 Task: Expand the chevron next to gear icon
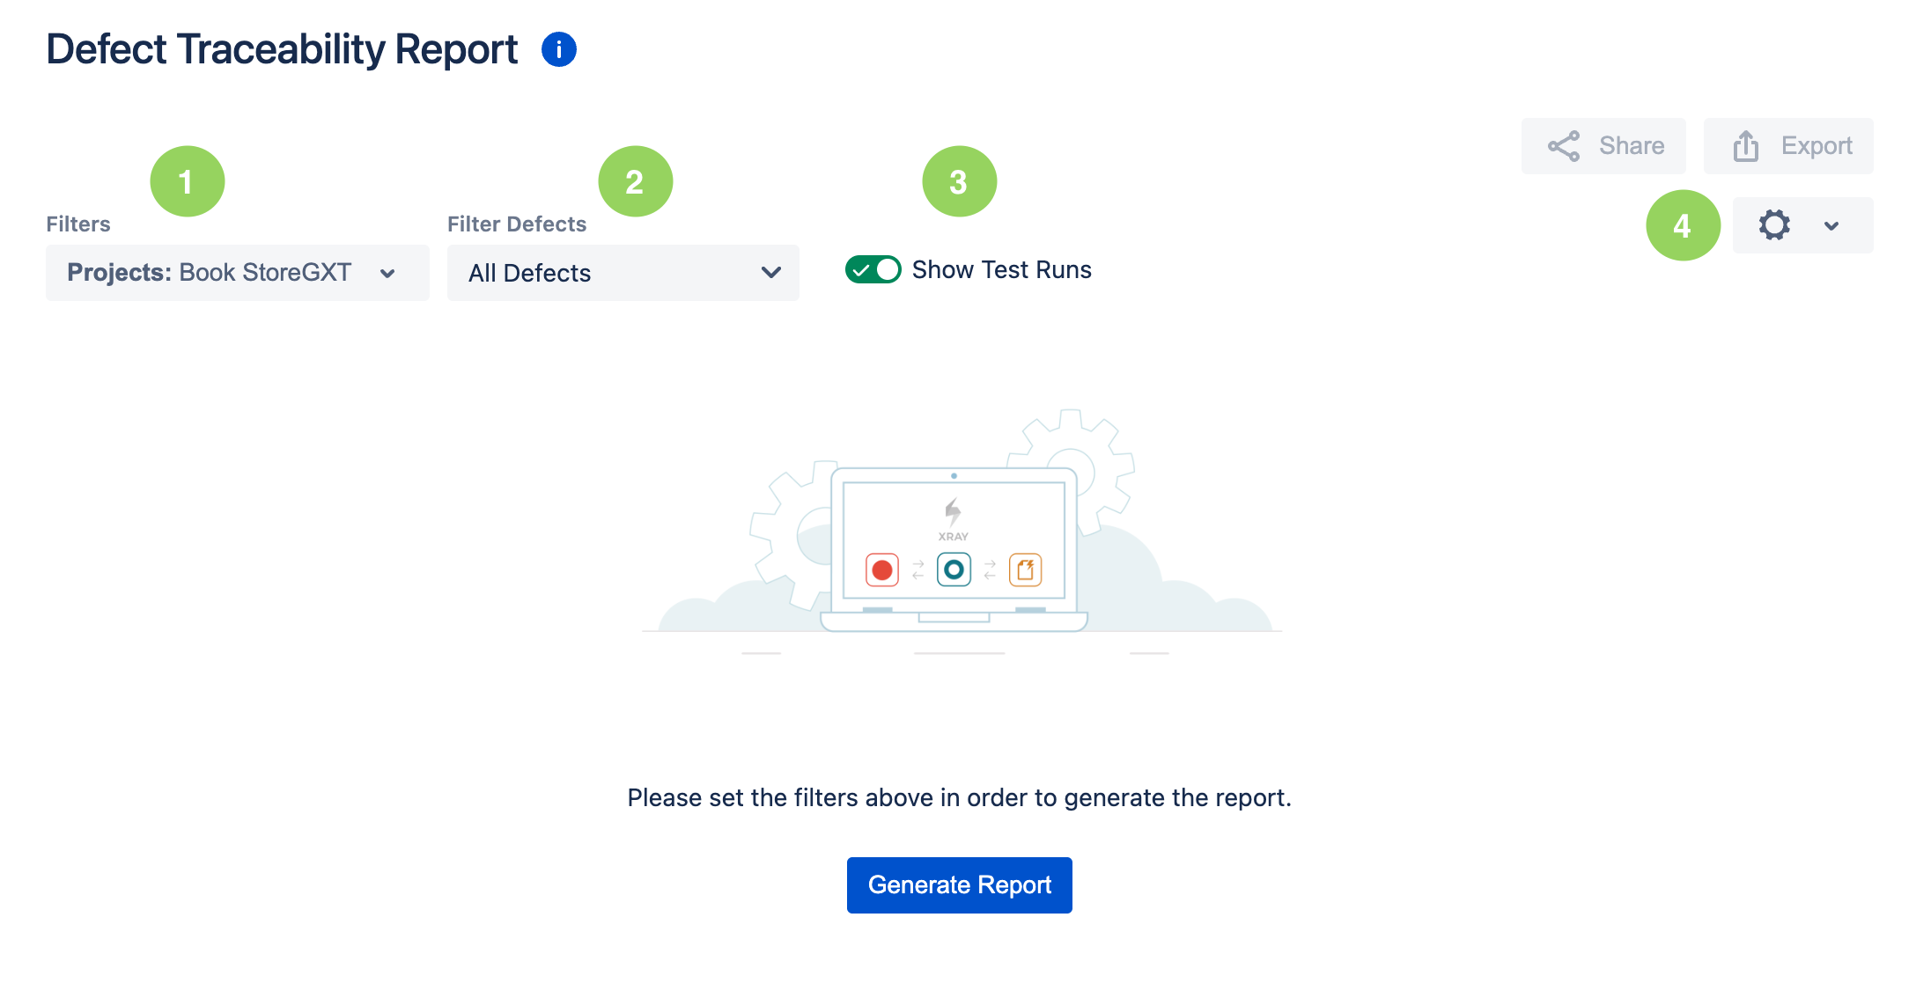point(1831,226)
